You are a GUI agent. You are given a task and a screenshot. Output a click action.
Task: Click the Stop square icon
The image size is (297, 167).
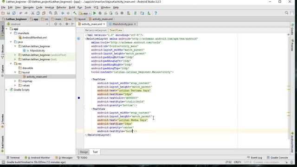(122, 13)
